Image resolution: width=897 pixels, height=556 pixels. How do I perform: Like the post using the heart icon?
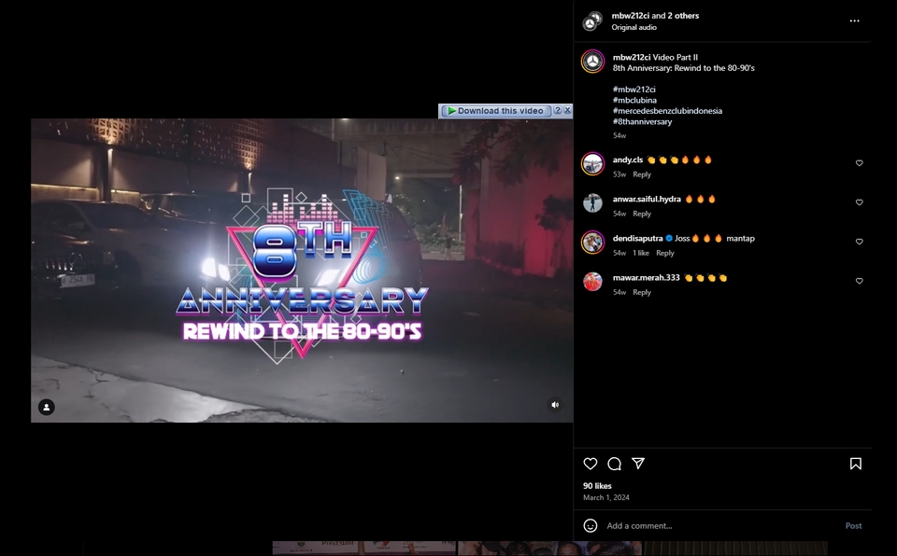coord(589,463)
